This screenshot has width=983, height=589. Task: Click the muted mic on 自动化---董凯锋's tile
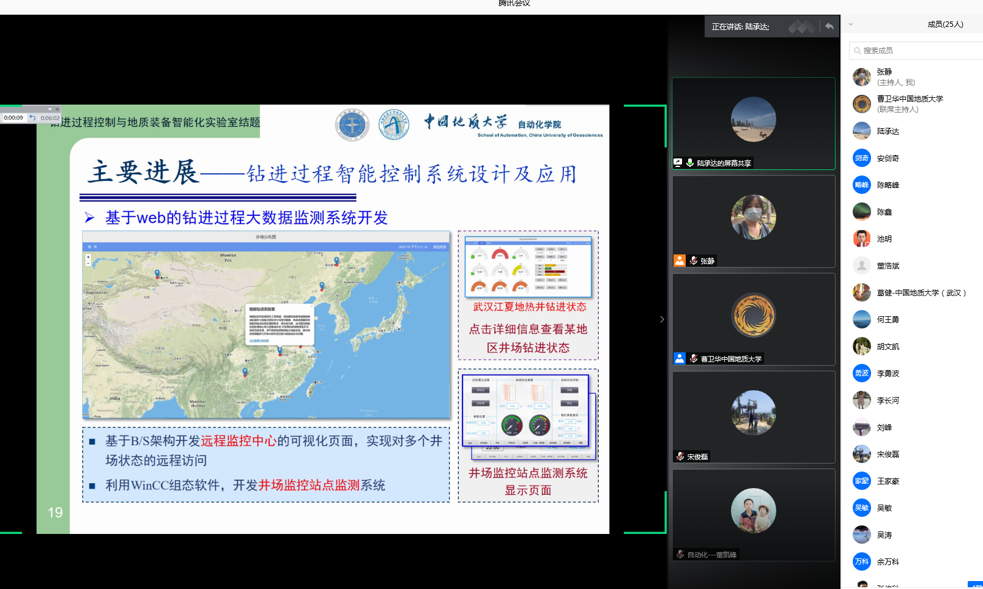(x=680, y=554)
